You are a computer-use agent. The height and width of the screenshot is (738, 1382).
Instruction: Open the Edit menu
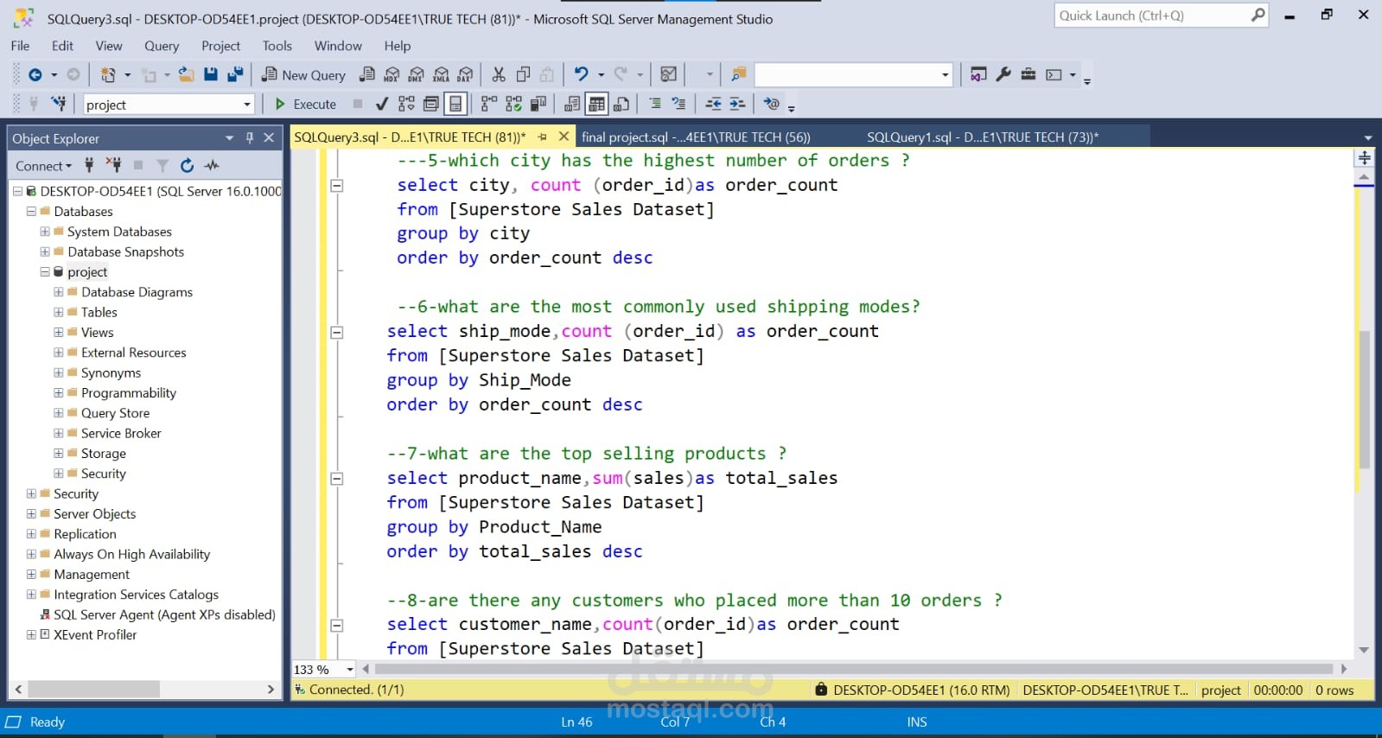(x=62, y=46)
